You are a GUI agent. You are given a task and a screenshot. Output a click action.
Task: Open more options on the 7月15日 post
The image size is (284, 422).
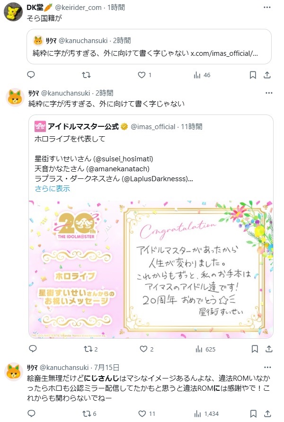tap(267, 368)
